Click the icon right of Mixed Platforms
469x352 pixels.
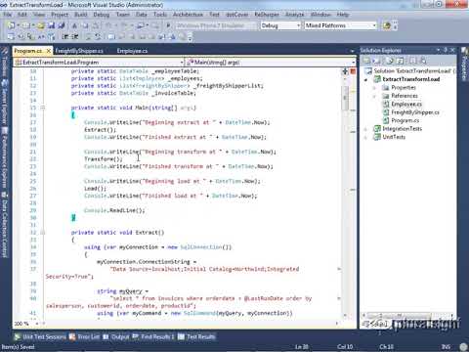tap(387, 25)
